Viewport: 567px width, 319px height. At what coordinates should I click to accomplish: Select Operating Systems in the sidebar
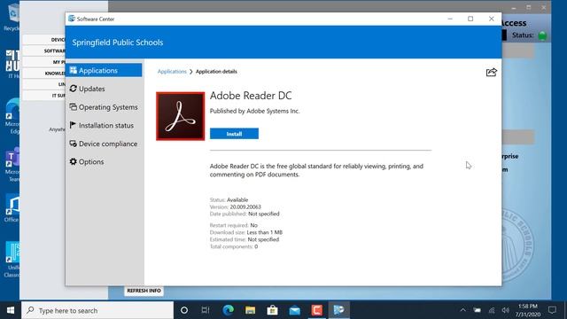tap(104, 107)
